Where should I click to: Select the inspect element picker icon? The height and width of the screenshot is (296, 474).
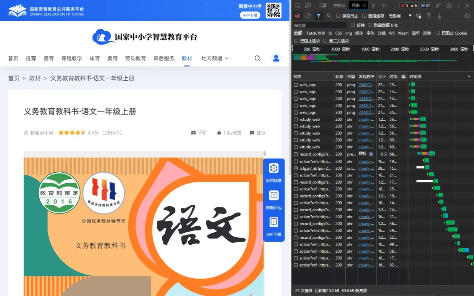click(x=297, y=6)
